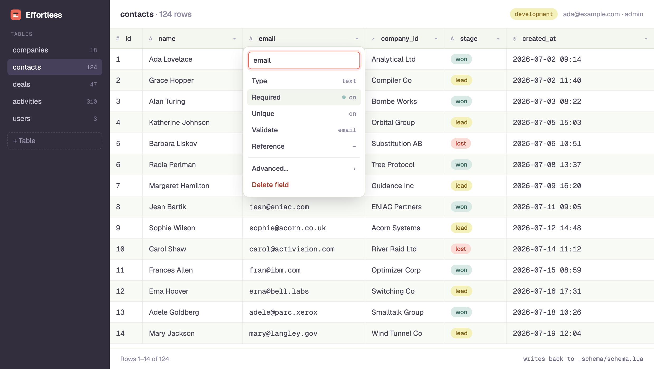Click the lost stage badge for Carol Shaw
Image resolution: width=654 pixels, height=369 pixels.
click(x=461, y=249)
